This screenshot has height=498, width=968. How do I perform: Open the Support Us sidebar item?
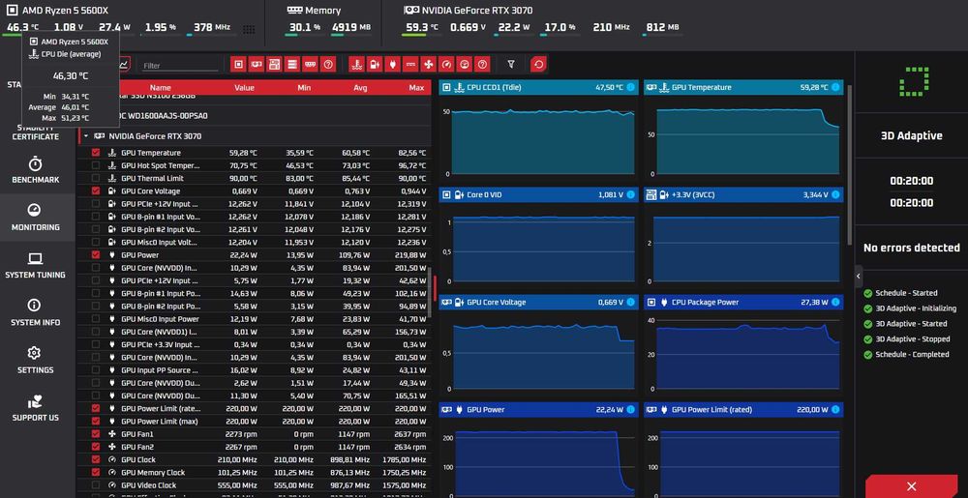(35, 408)
